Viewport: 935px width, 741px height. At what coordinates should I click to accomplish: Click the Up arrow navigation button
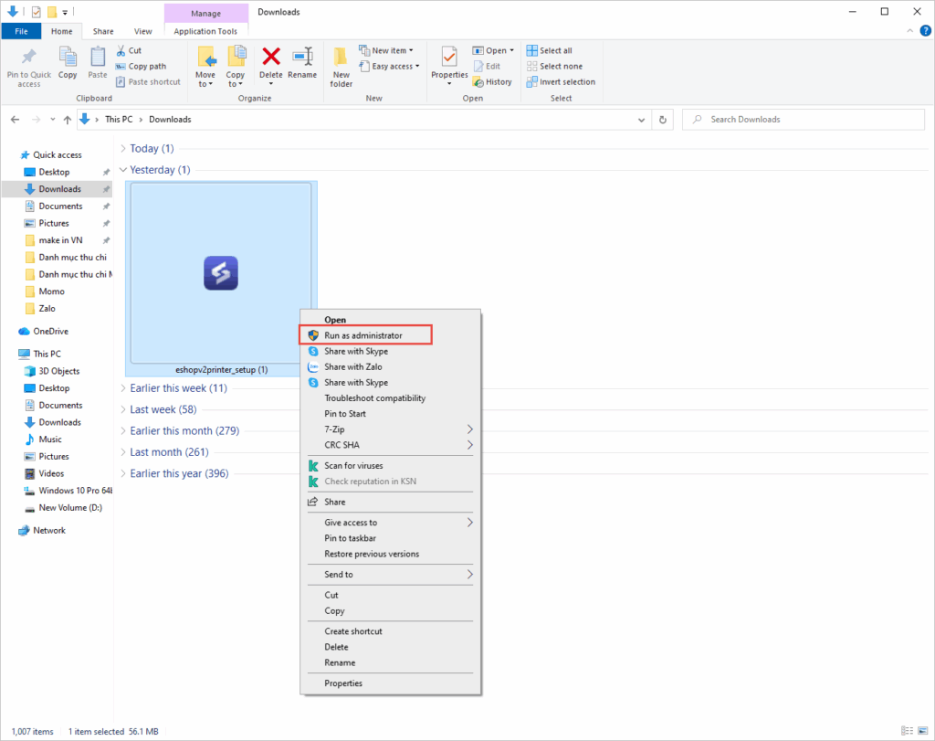click(x=67, y=120)
